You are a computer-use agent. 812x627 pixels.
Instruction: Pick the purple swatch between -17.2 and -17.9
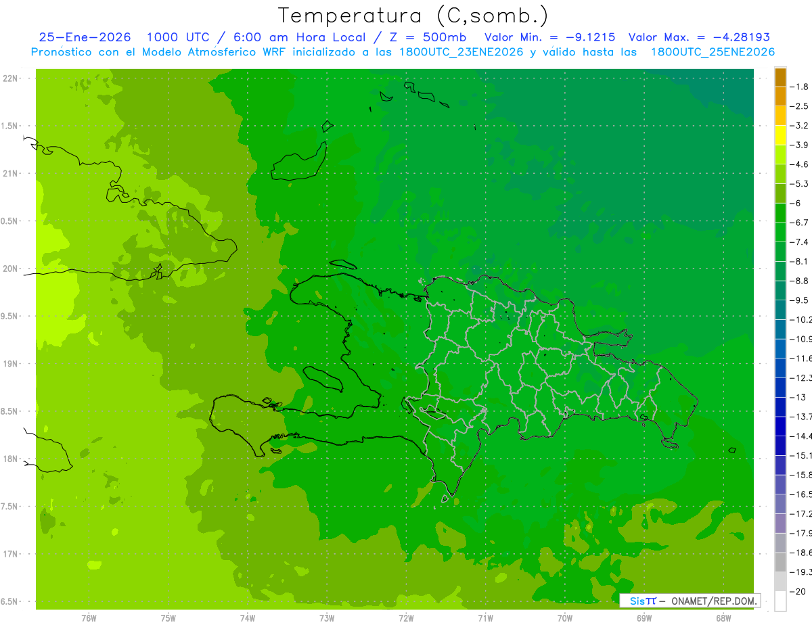780,524
